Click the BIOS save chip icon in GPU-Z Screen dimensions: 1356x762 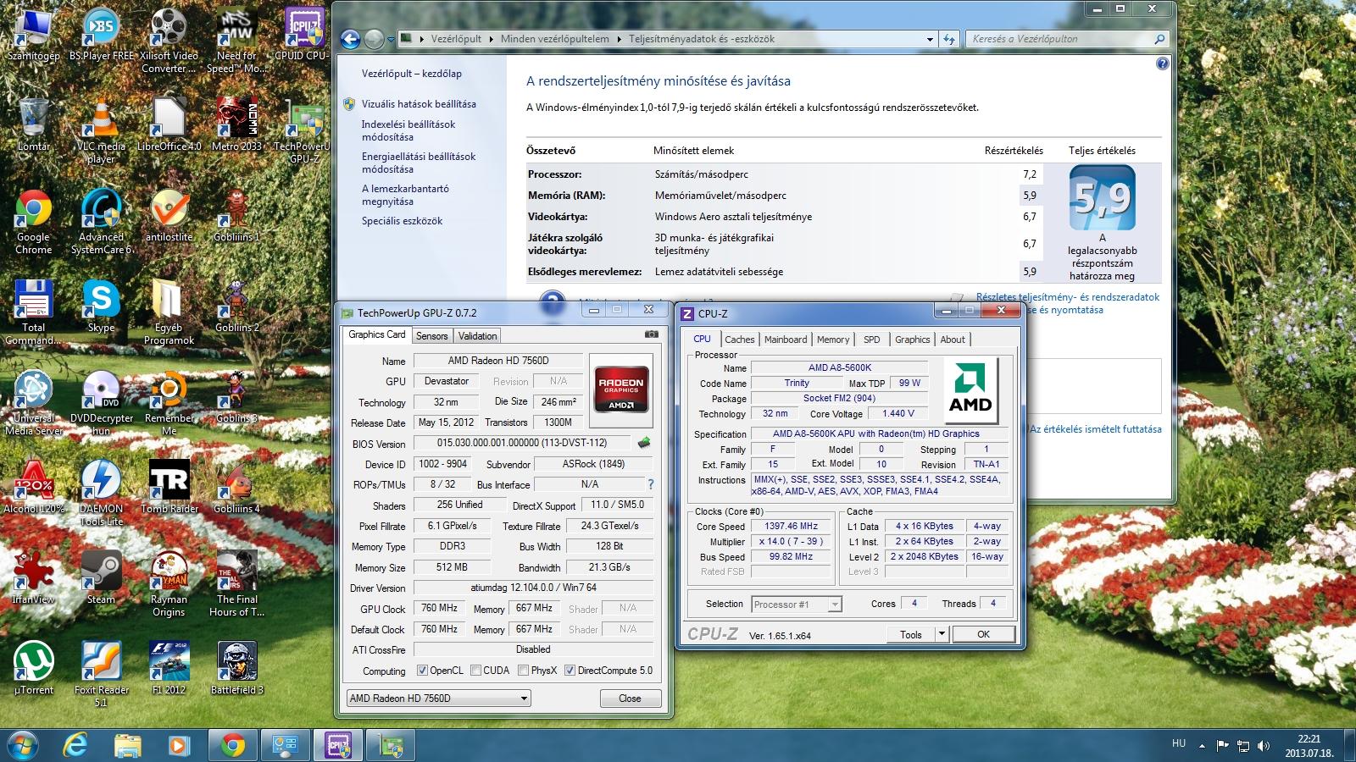point(644,443)
